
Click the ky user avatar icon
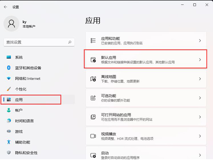click(x=11, y=24)
